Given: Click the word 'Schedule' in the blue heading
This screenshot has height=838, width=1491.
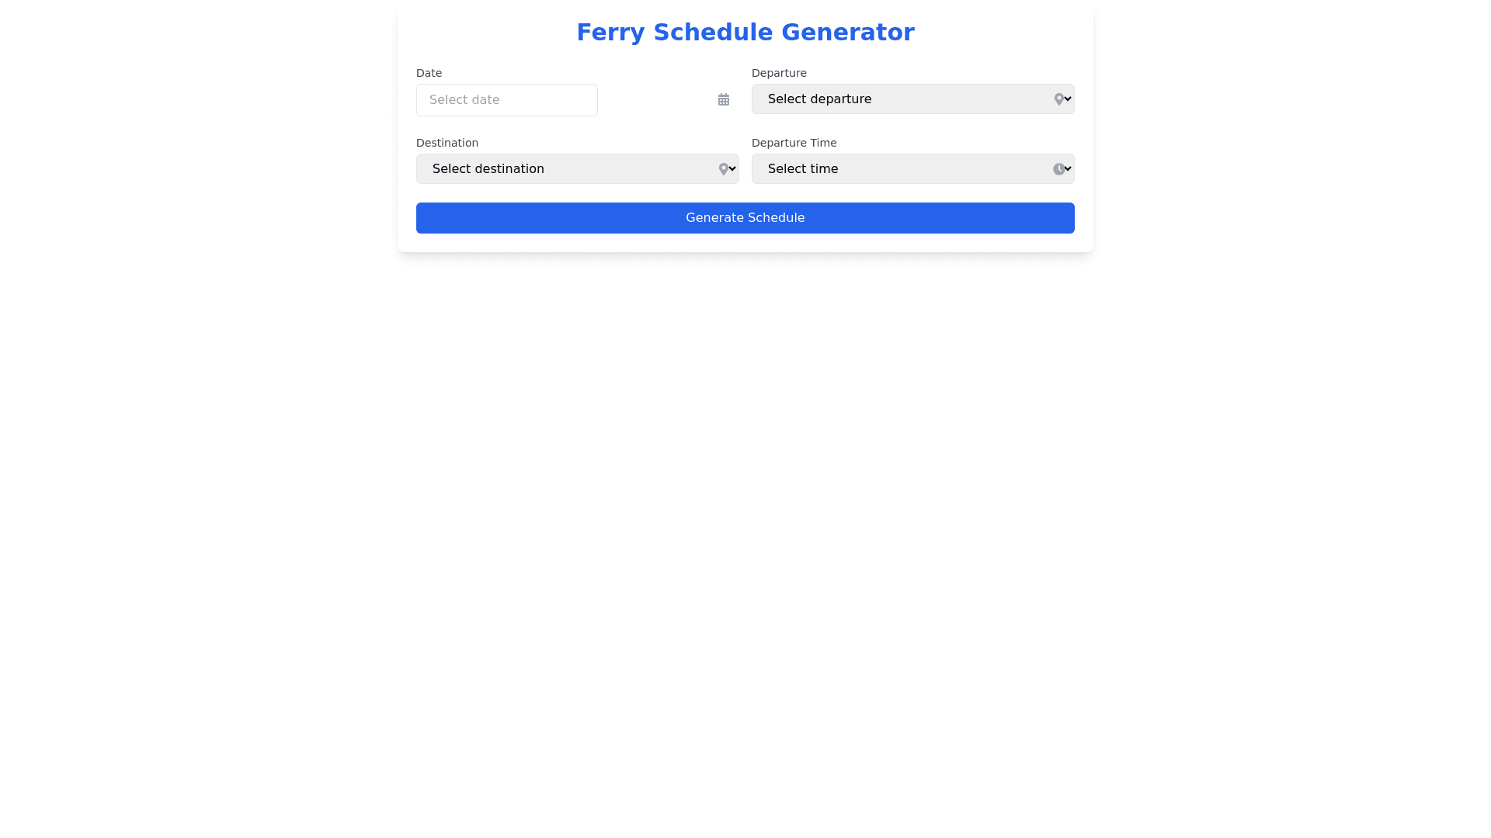Looking at the screenshot, I should (713, 33).
